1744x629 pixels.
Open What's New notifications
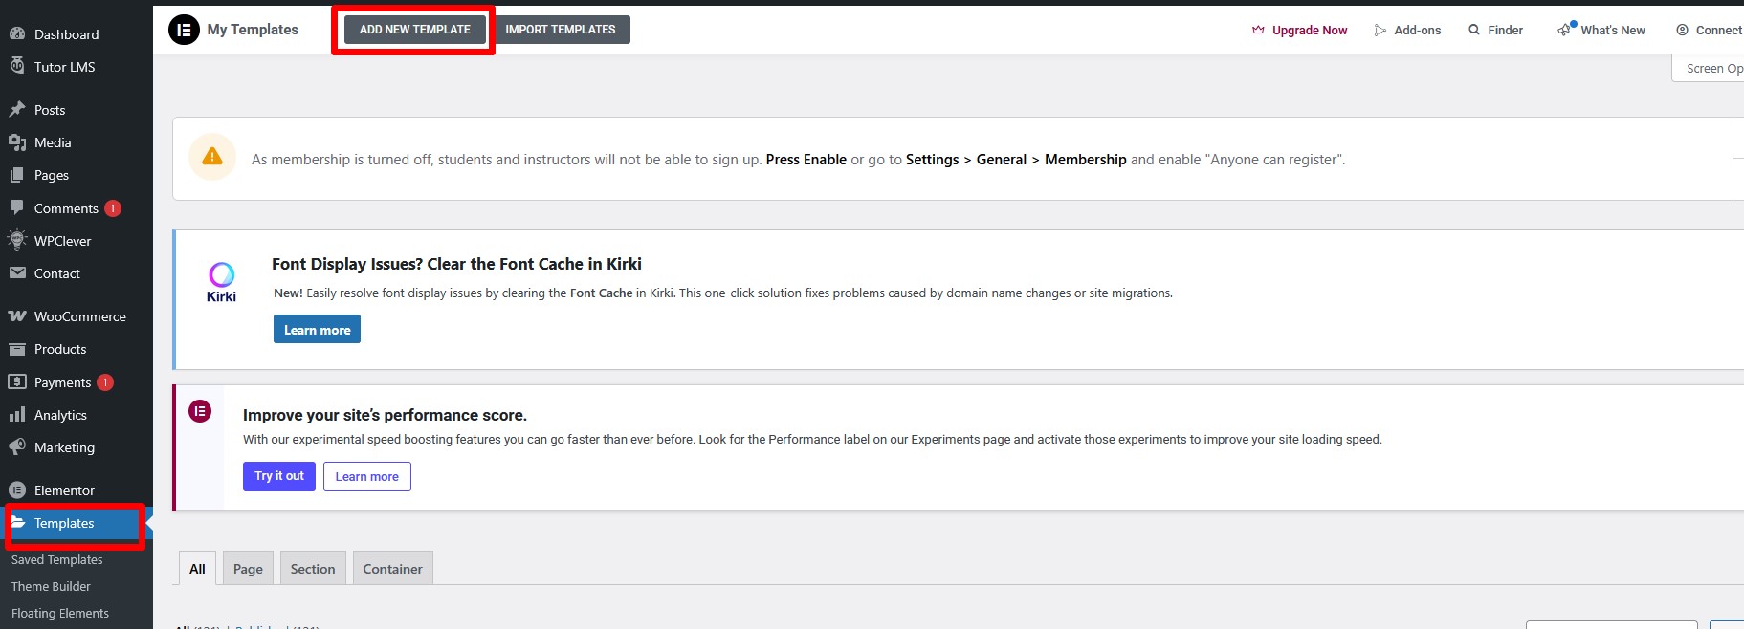pos(1613,31)
